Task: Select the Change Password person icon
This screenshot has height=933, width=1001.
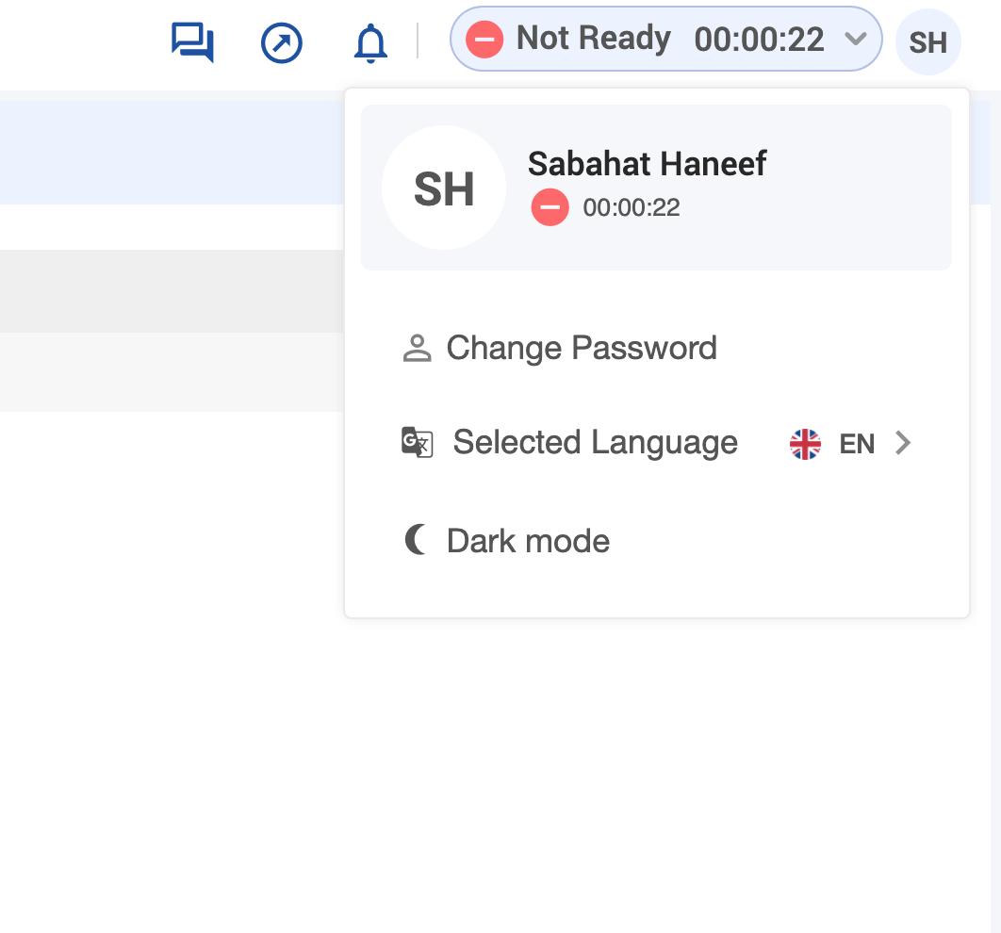Action: pos(416,347)
